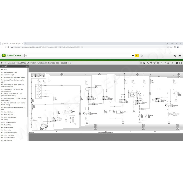Select the F1 - Horn Relay 5 A Fuse entry
The width and height of the screenshot is (183, 183).
pos(13,77)
